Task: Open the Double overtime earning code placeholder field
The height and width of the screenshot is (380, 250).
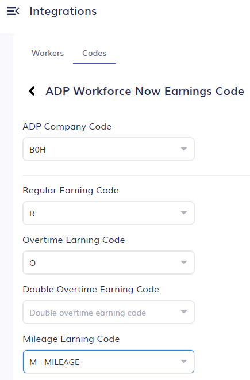Action: click(109, 312)
